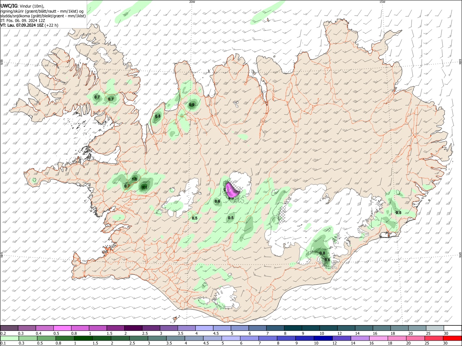Image resolution: width=462 pixels, height=346 pixels.
Task: Click the lightest green rain swatch for 0.1–0.3
Action: [x=10, y=338]
